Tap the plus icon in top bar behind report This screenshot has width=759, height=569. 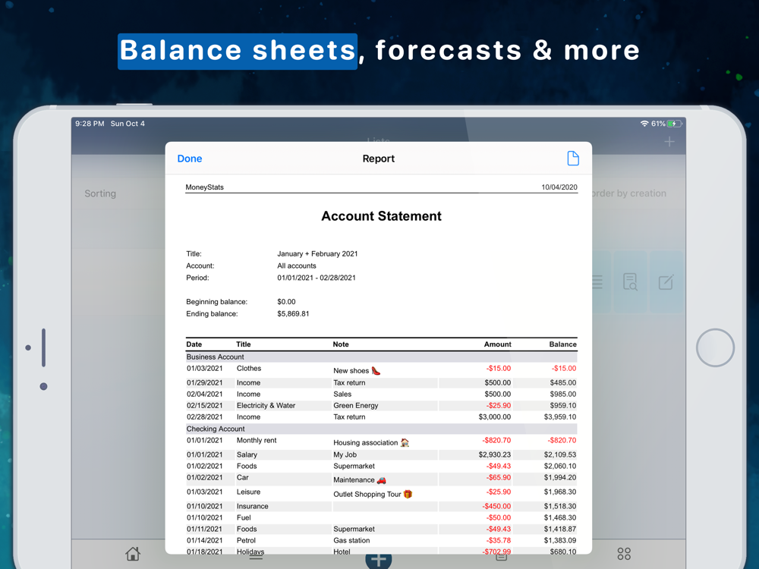click(669, 142)
